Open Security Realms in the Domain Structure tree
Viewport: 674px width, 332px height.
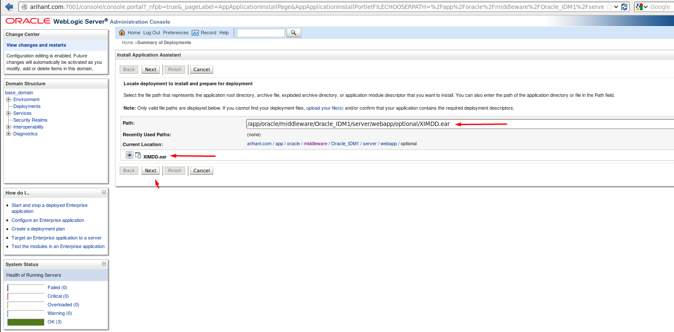[30, 120]
